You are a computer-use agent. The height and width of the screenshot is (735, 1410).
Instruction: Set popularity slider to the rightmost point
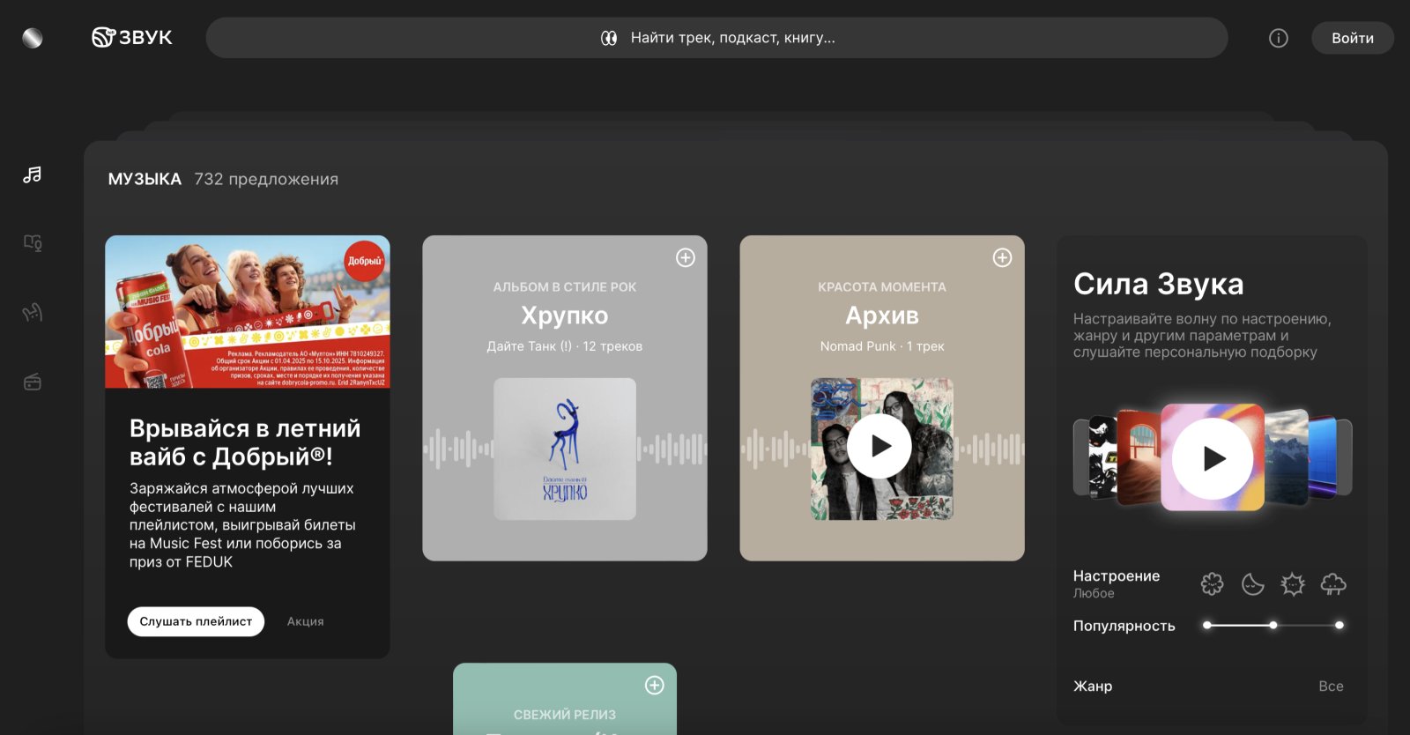pos(1339,625)
